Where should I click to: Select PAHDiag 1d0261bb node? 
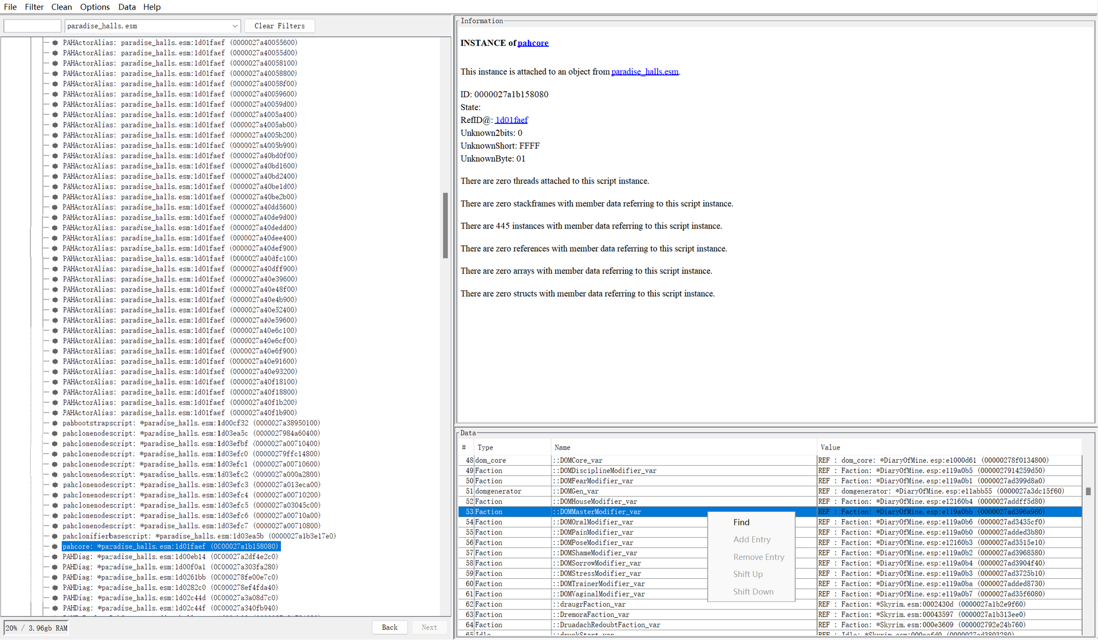(170, 577)
